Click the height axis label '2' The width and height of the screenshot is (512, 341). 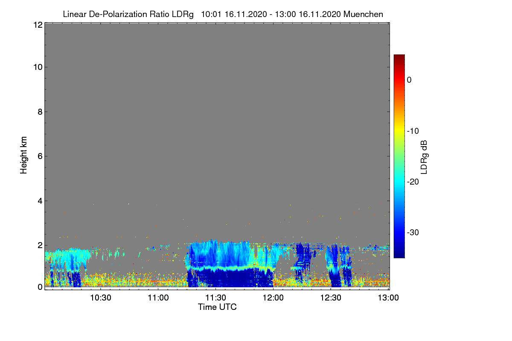[x=39, y=245]
